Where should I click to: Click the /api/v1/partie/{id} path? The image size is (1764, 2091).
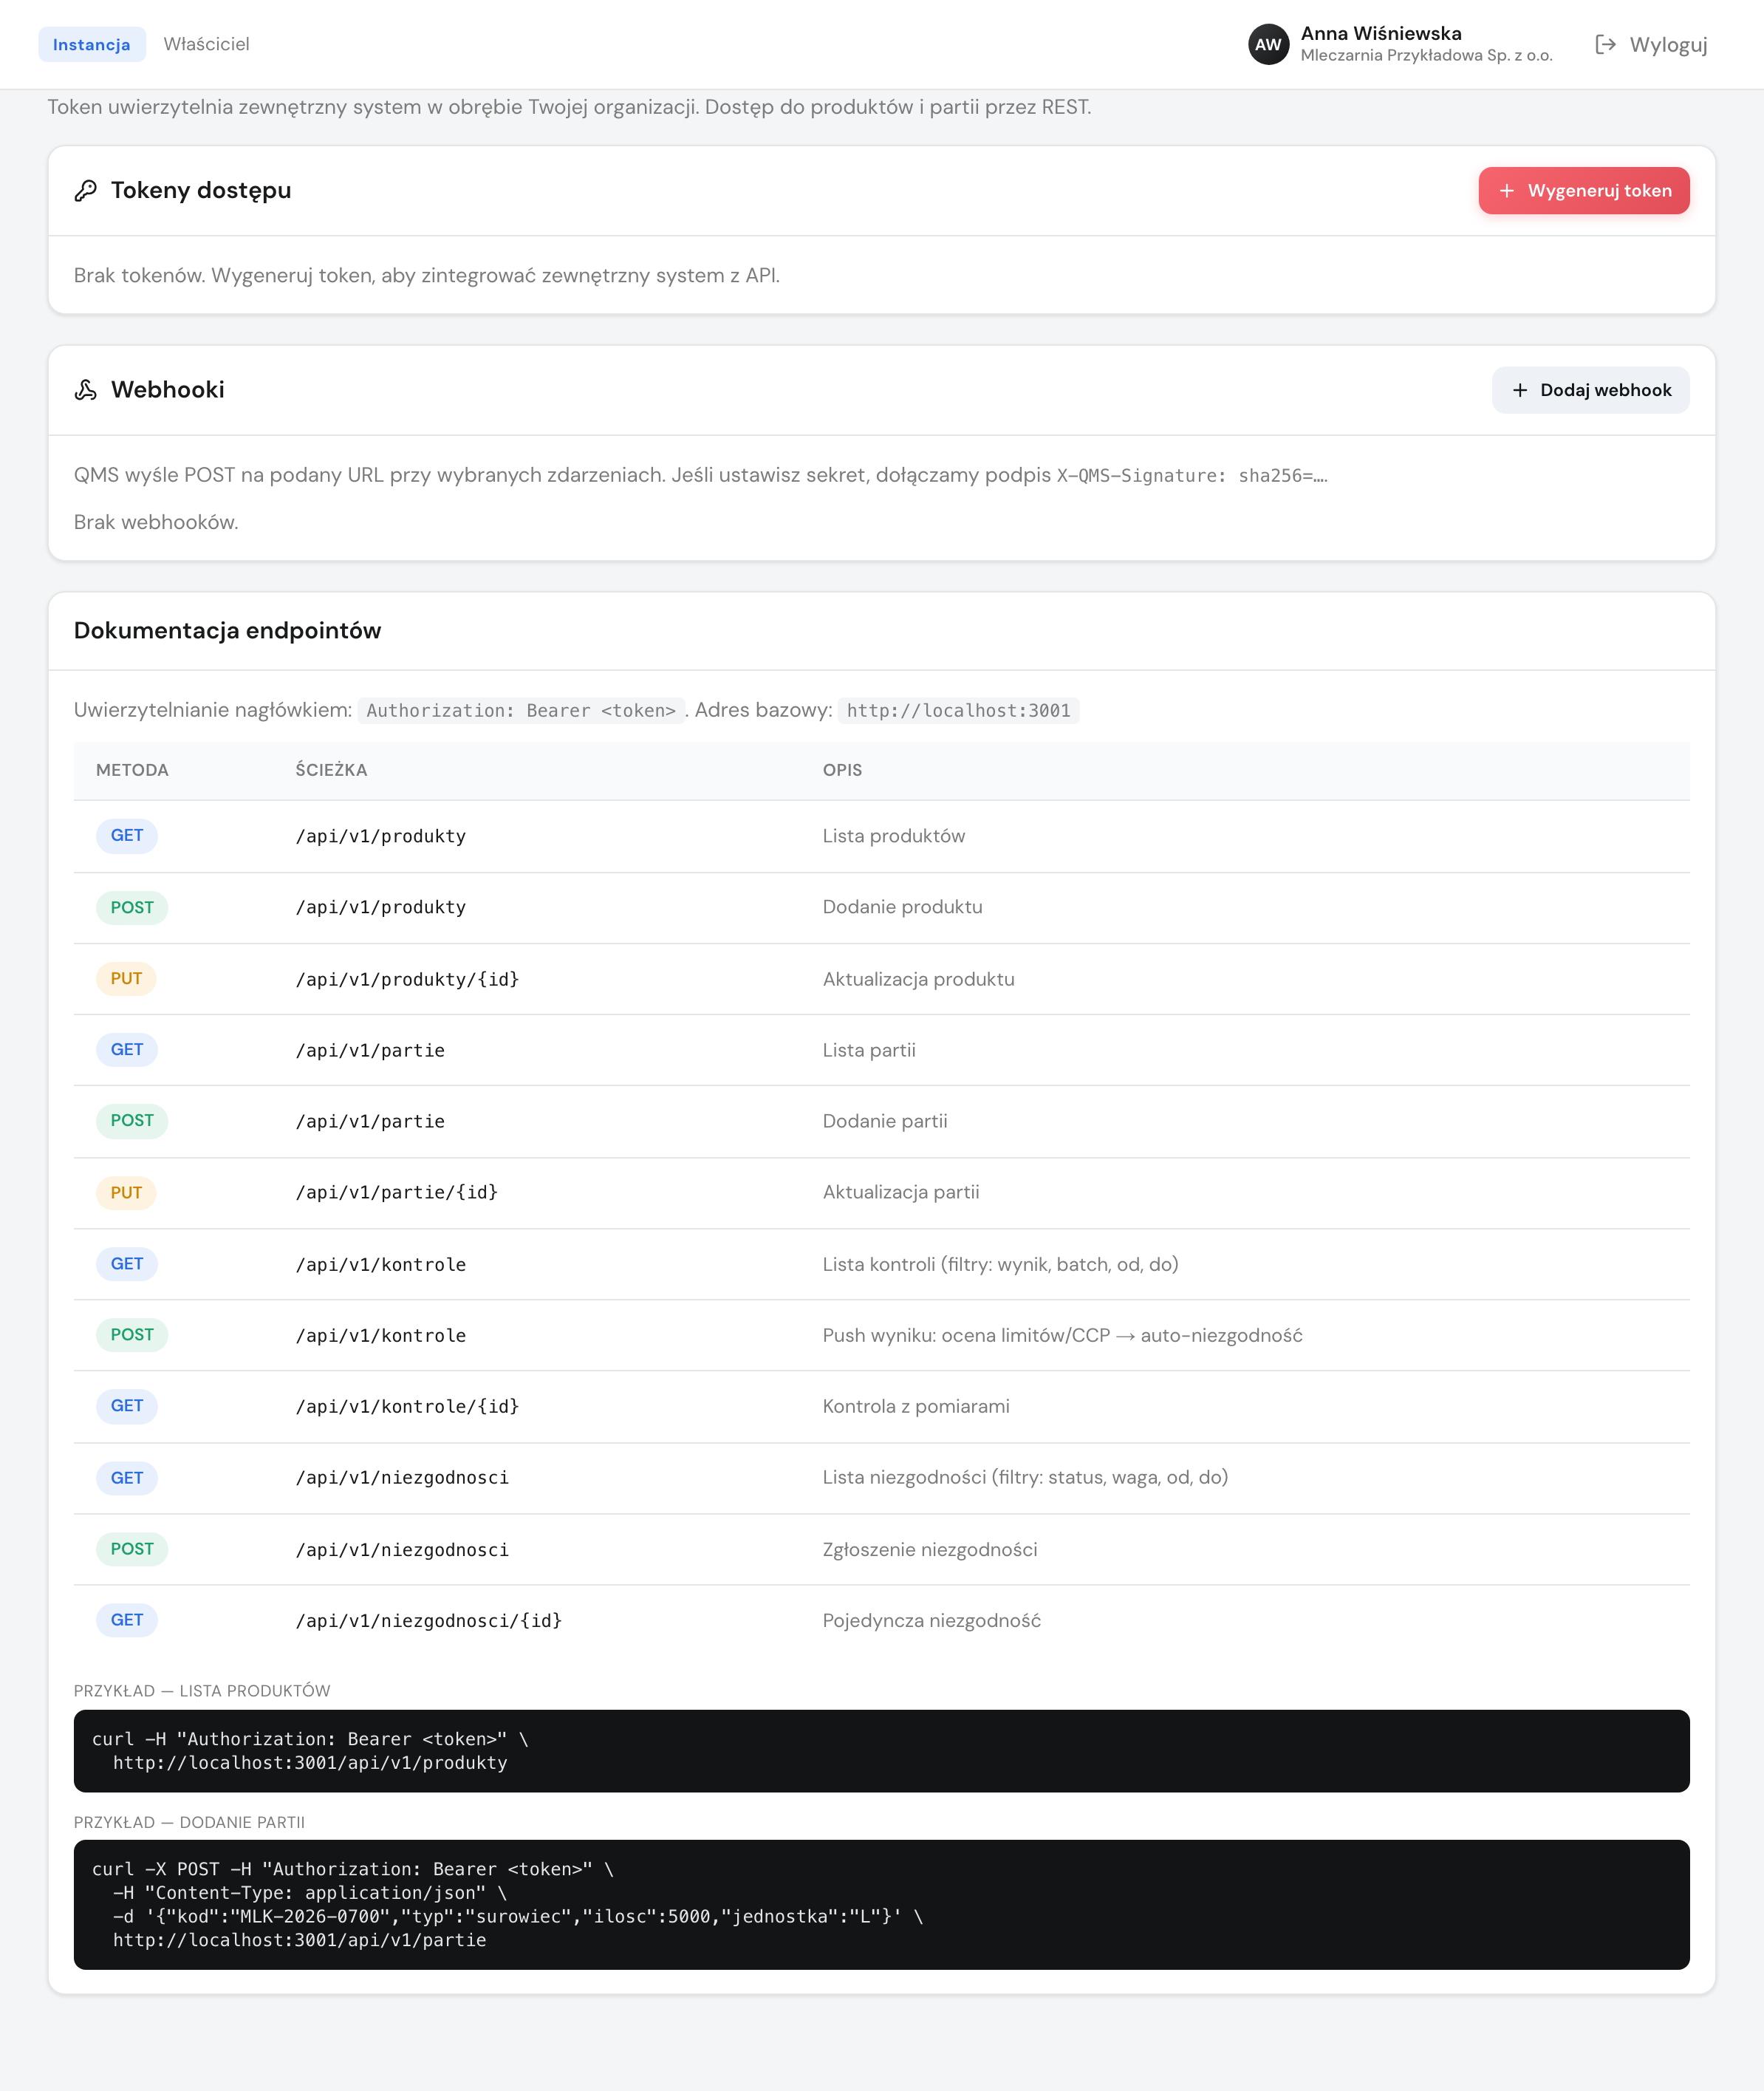coord(396,1192)
